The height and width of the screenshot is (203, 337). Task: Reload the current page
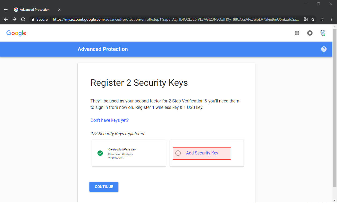coord(23,19)
